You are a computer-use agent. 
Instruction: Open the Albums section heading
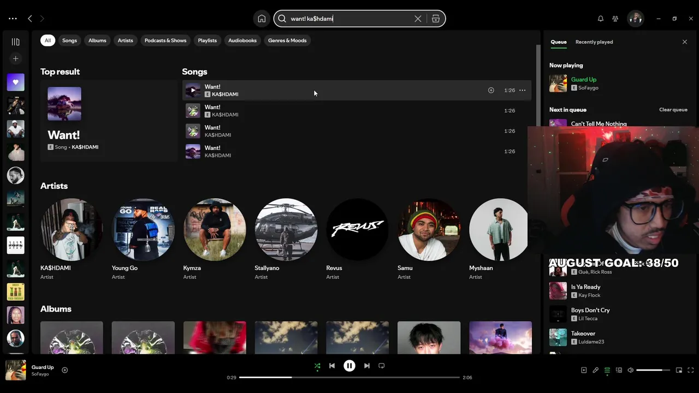56,309
